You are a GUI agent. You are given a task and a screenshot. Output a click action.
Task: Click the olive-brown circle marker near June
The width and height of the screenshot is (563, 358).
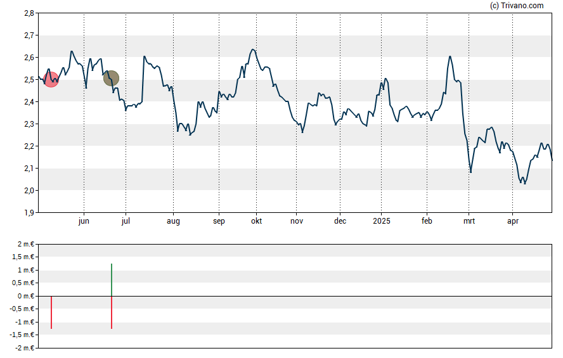112,78
